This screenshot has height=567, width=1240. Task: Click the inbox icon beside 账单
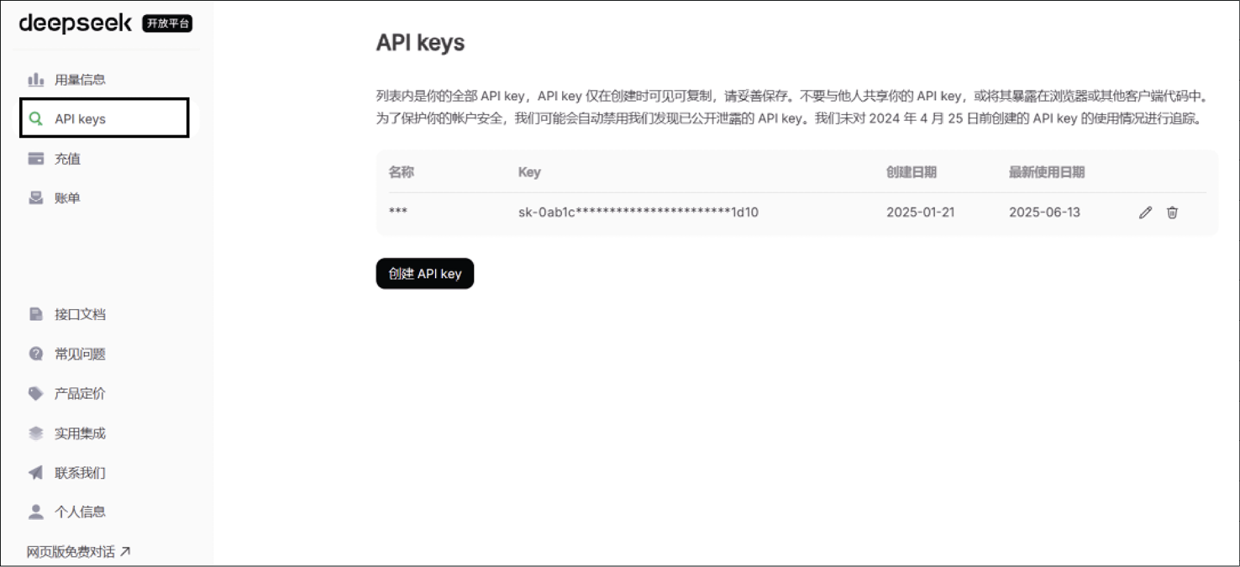35,198
